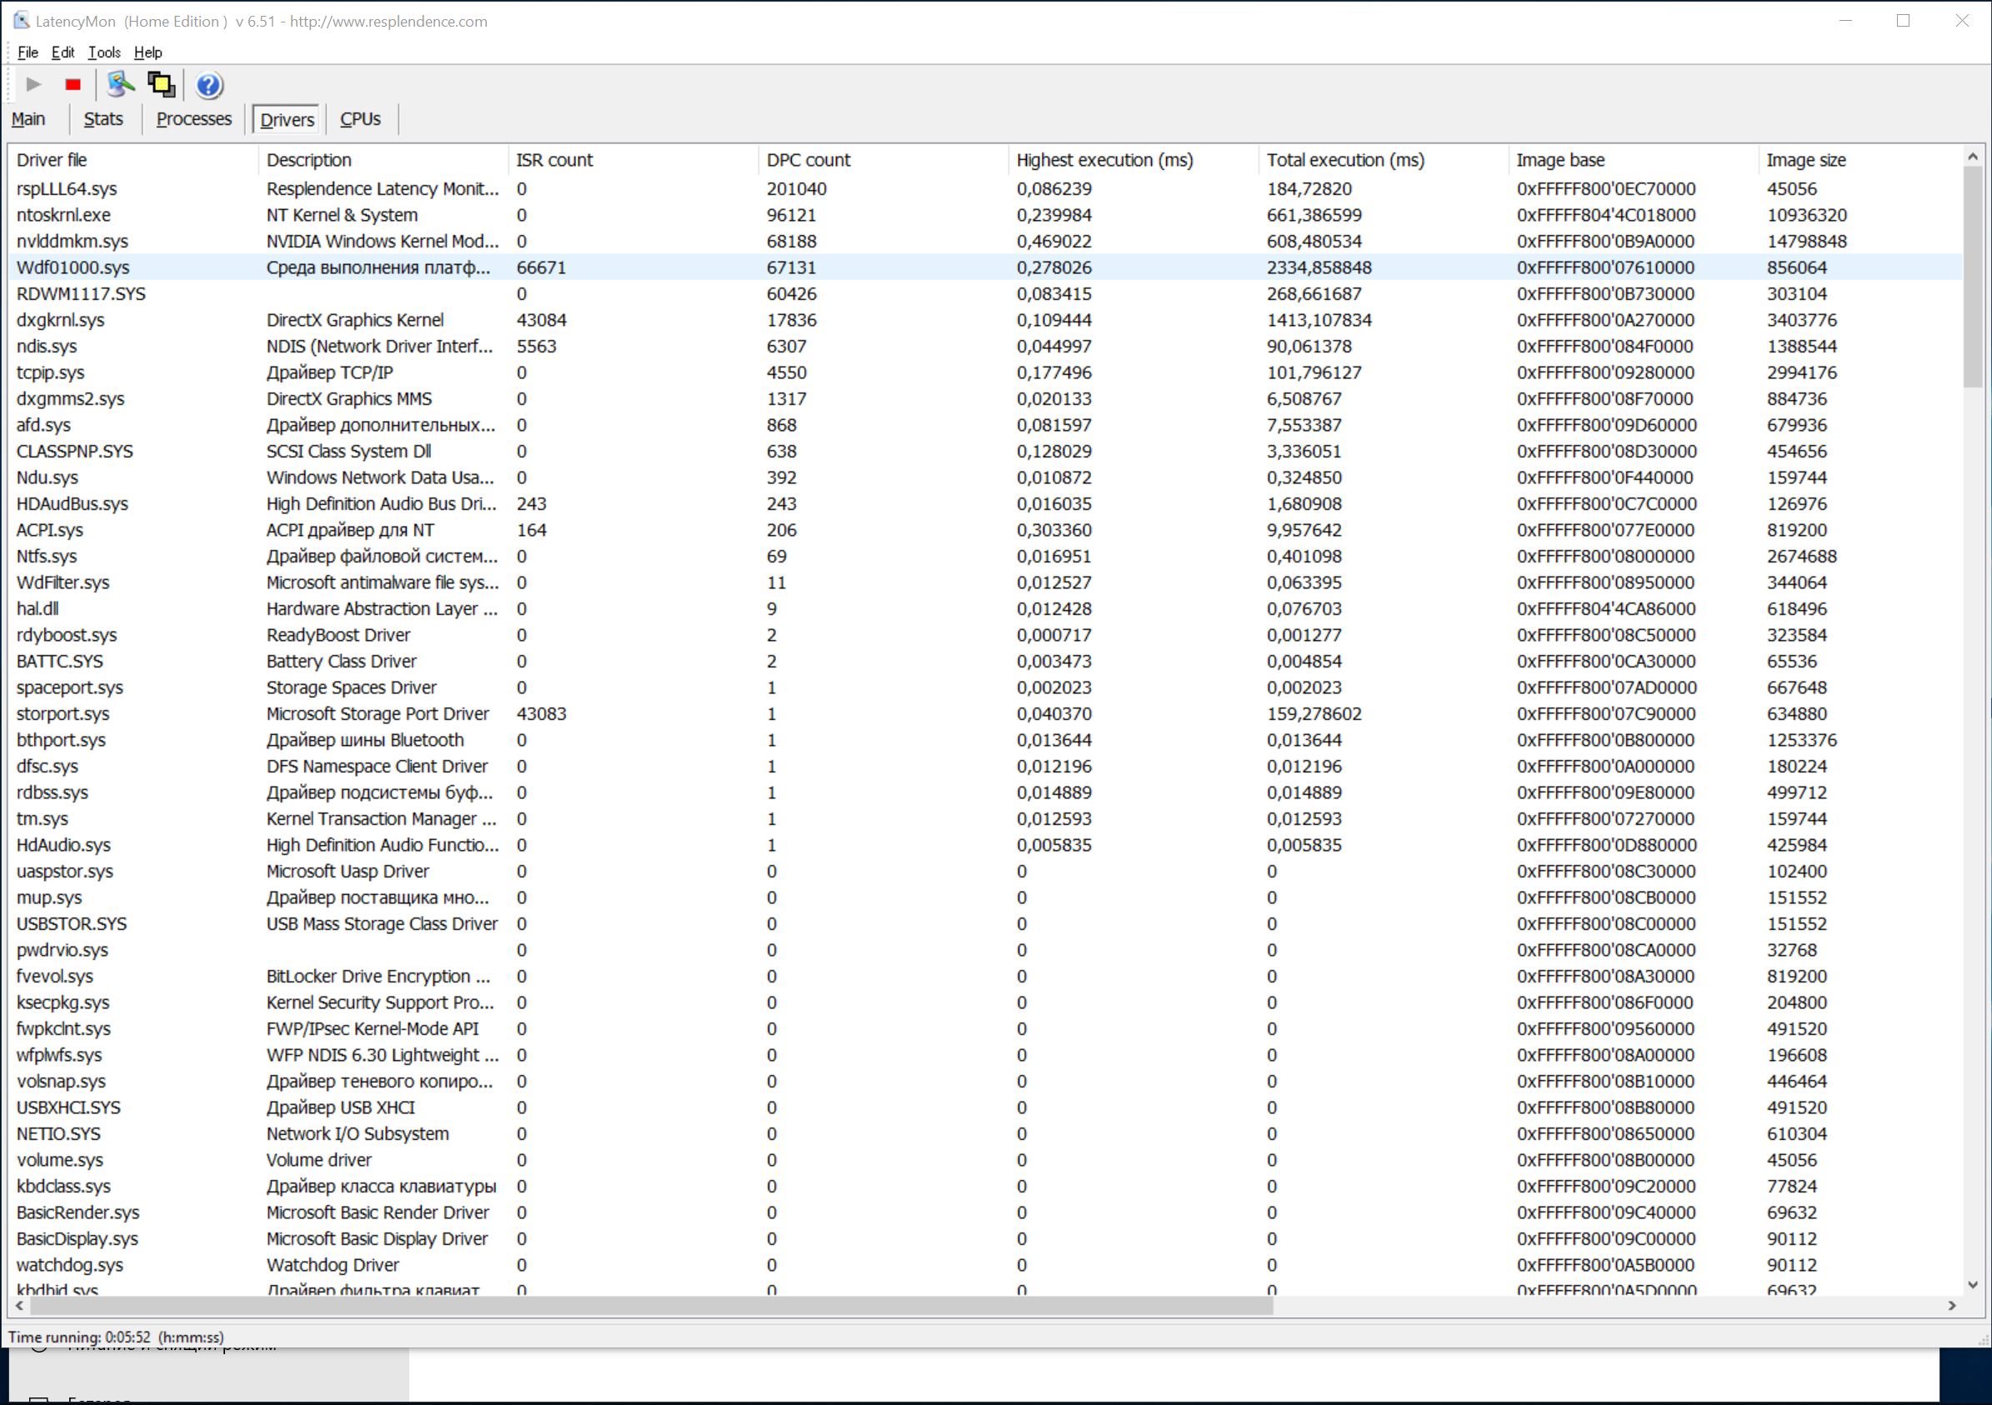Select the dxgkrnl.sys driver row
This screenshot has height=1405, width=1992.
point(60,320)
